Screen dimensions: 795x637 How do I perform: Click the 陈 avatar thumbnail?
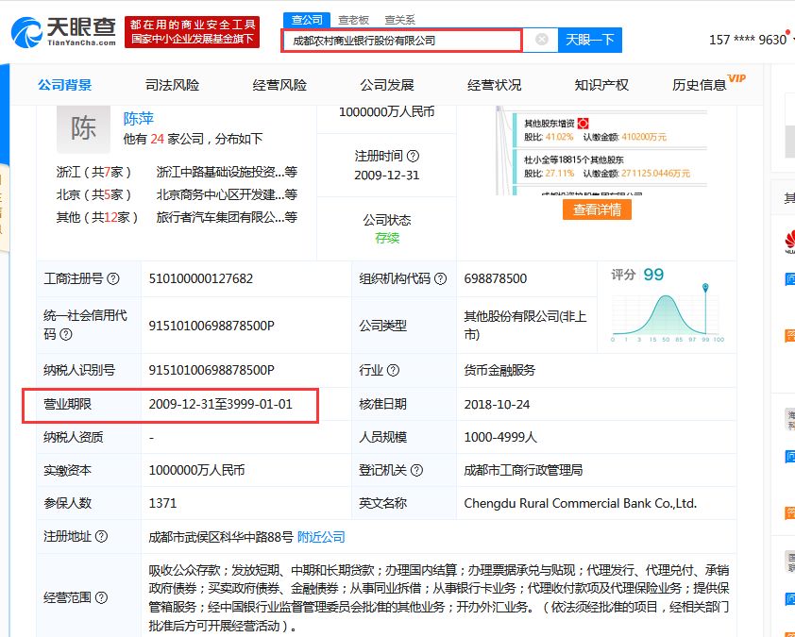pyautogui.click(x=83, y=128)
